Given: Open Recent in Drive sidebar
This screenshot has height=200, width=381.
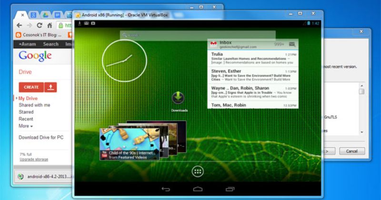Looking at the screenshot, I should (26, 119).
